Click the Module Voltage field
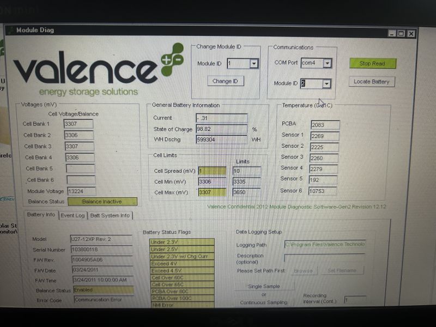The image size is (436, 327). click(82, 191)
